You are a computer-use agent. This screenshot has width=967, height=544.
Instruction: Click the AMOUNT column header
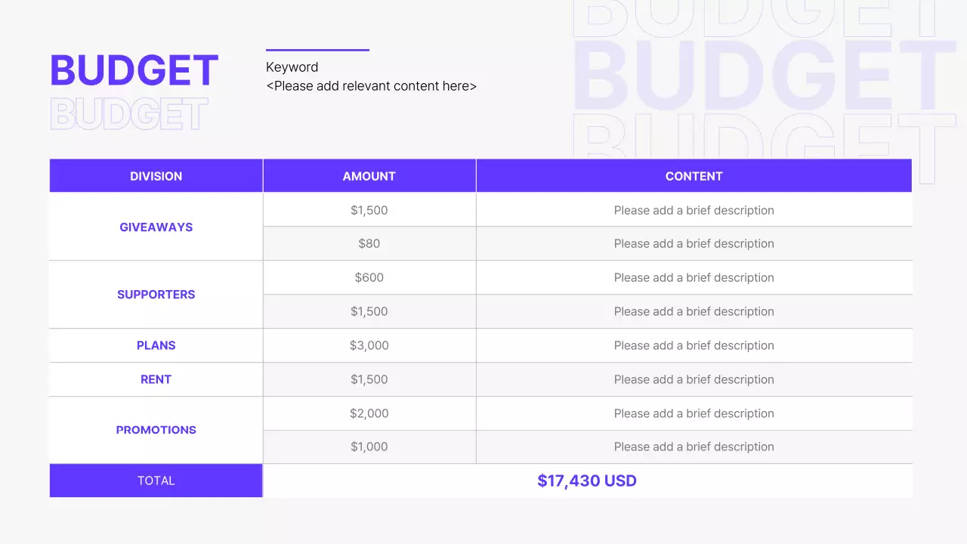pos(369,176)
